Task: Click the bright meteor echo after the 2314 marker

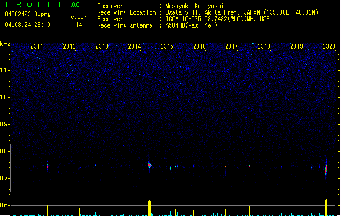Action: [150, 165]
